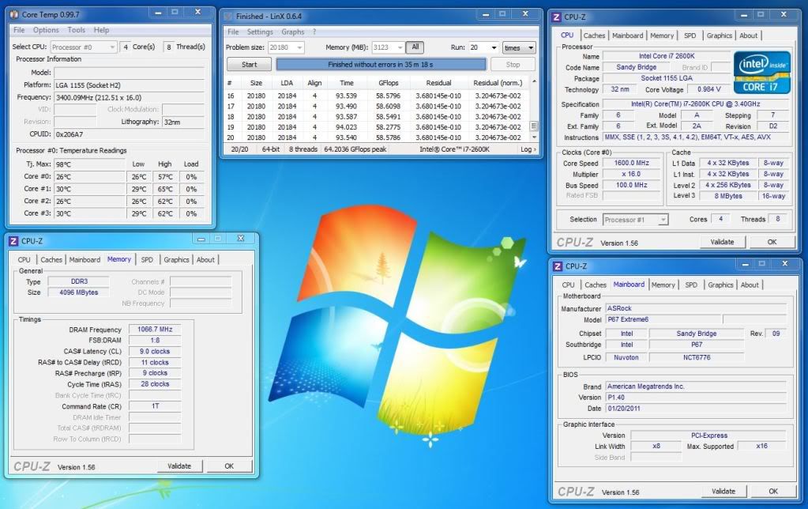
Task: Click the Core Speed 1600.0 MHz value
Action: 632,163
